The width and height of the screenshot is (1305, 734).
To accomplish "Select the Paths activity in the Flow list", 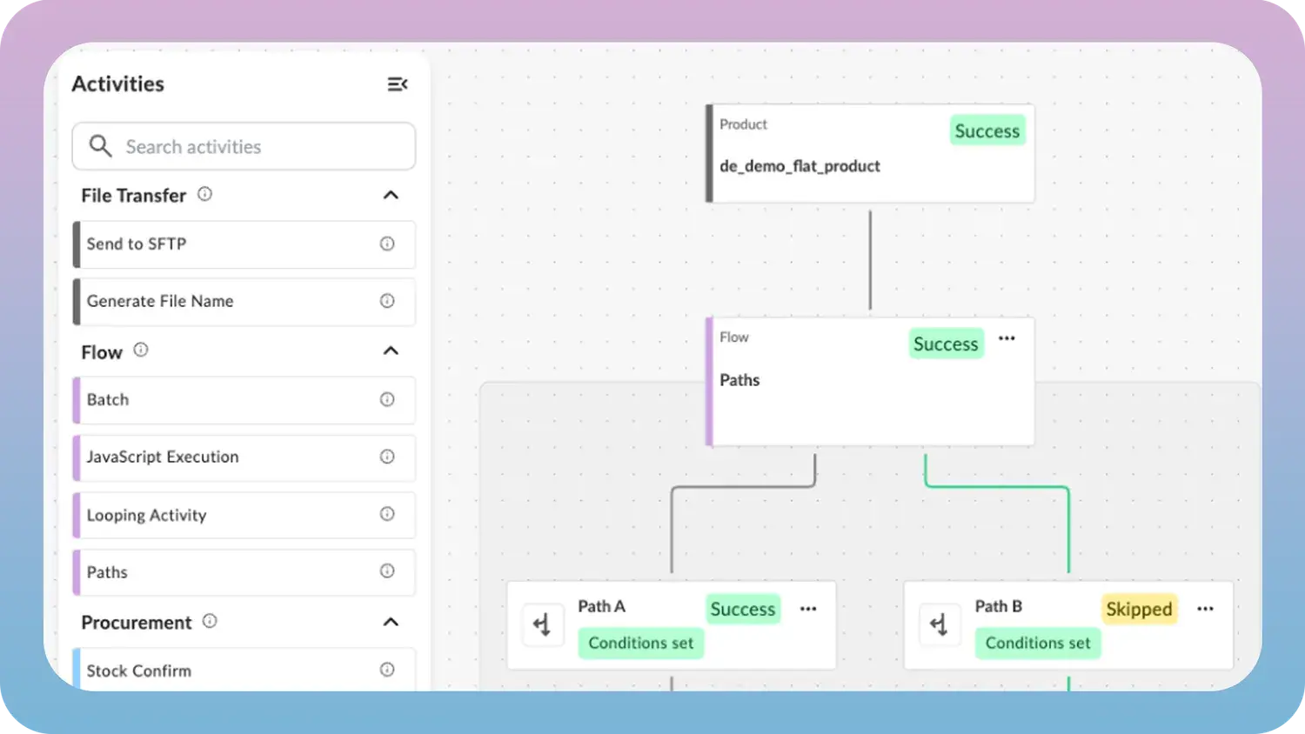I will point(244,572).
